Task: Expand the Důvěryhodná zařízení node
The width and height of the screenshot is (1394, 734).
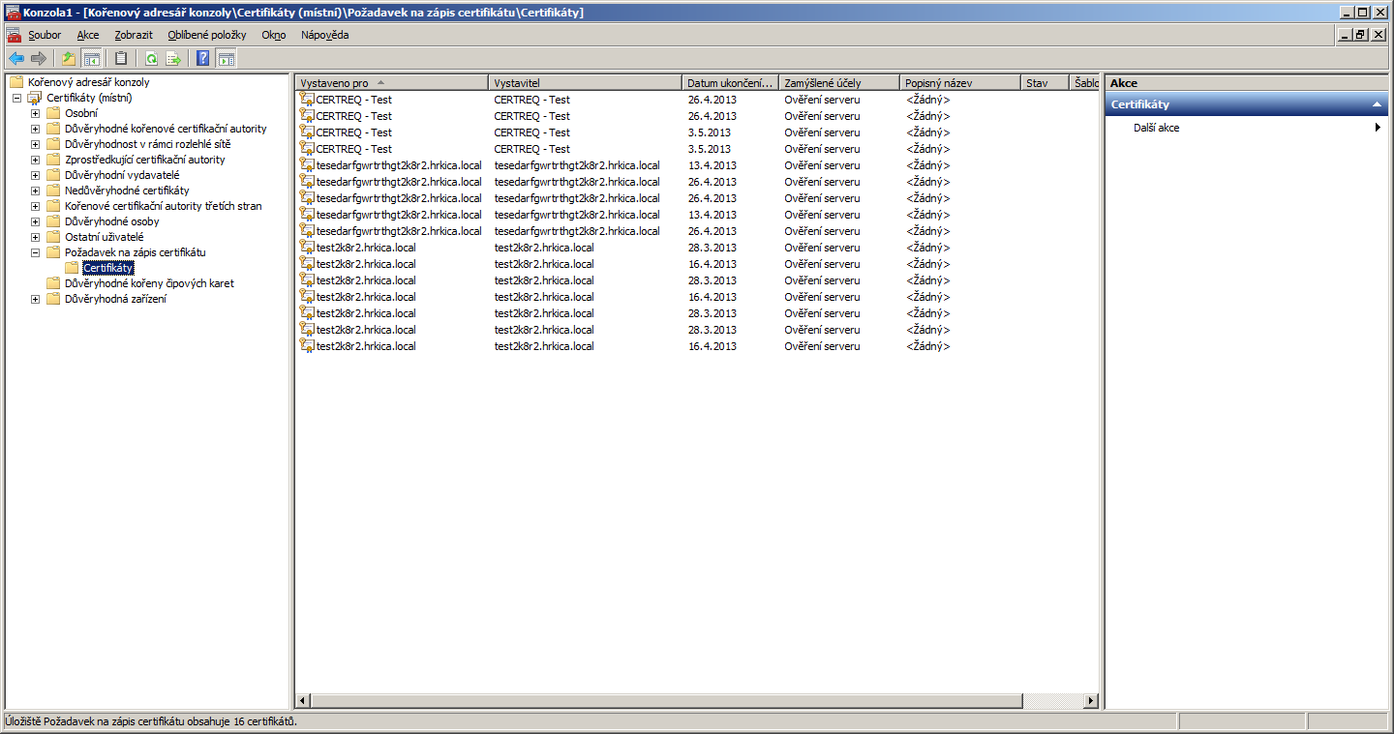Action: (35, 299)
